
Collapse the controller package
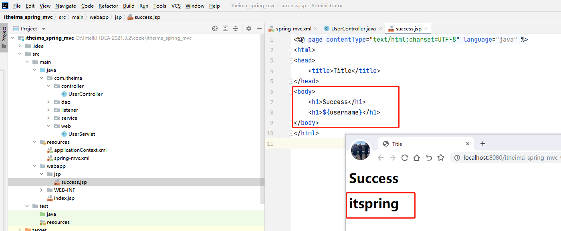point(49,86)
